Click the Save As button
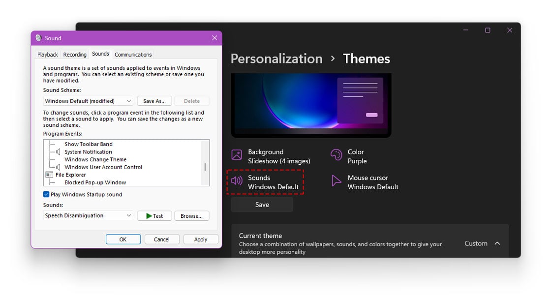The image size is (551, 295). [x=154, y=100]
